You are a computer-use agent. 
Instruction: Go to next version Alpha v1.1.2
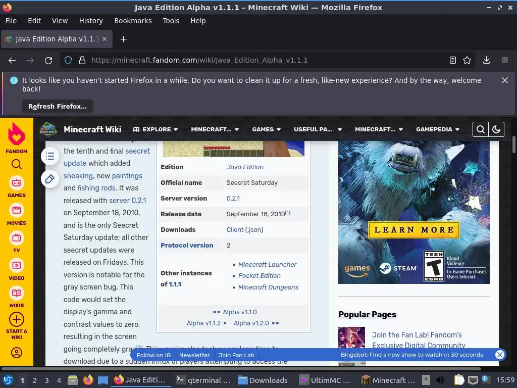[x=203, y=323]
